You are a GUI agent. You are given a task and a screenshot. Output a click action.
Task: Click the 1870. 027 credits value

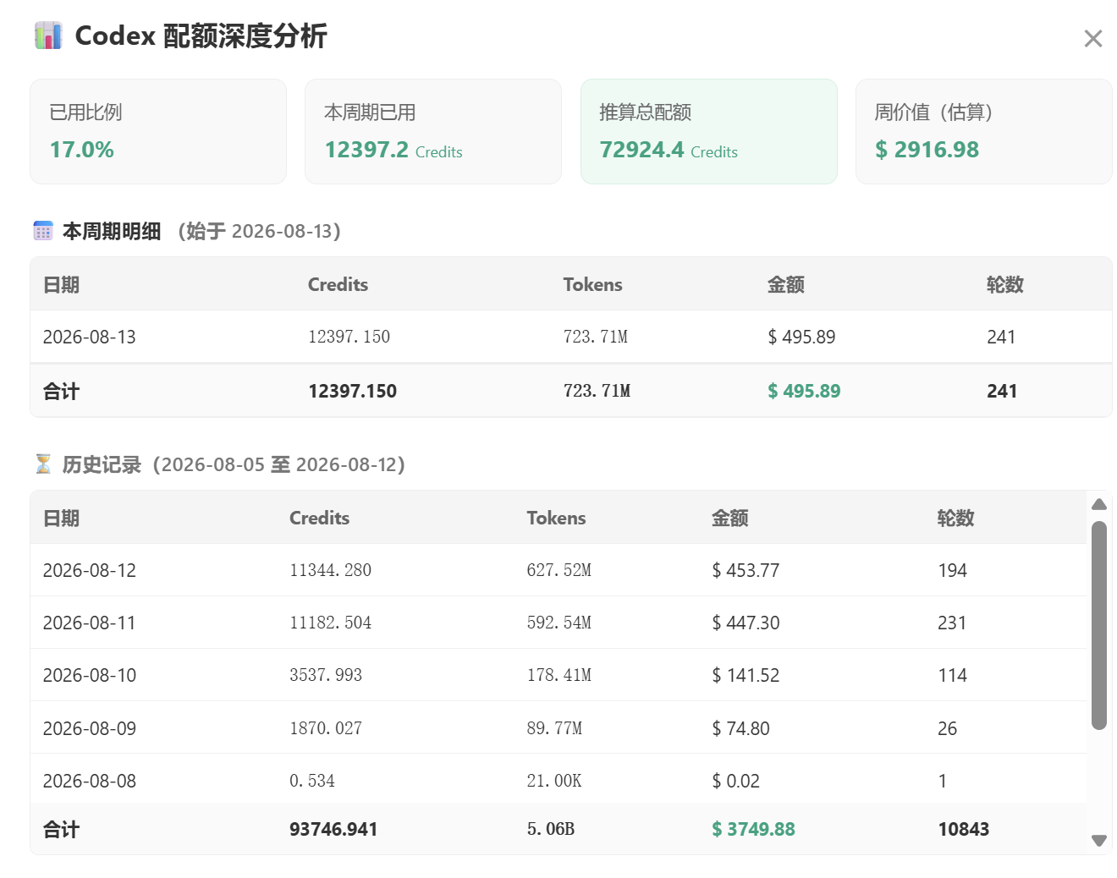coord(326,728)
